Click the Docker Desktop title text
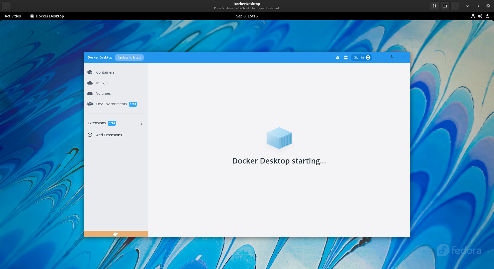494x269 pixels. pyautogui.click(x=100, y=57)
